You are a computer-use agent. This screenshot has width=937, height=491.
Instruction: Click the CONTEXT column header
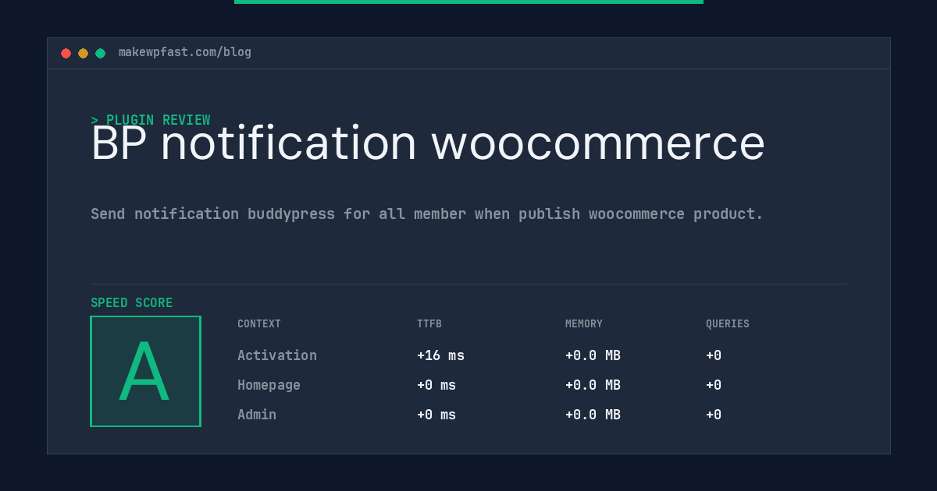pyautogui.click(x=259, y=323)
